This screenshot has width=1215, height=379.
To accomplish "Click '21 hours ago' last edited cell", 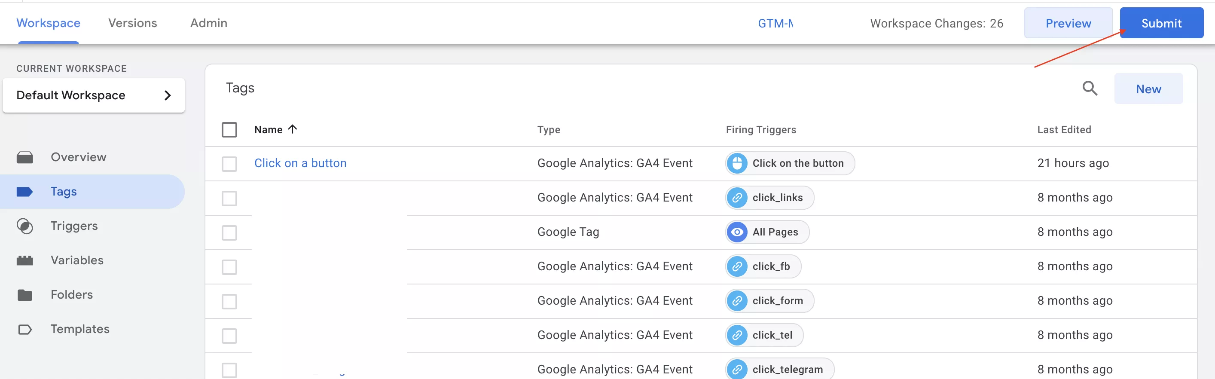I will pyautogui.click(x=1073, y=163).
